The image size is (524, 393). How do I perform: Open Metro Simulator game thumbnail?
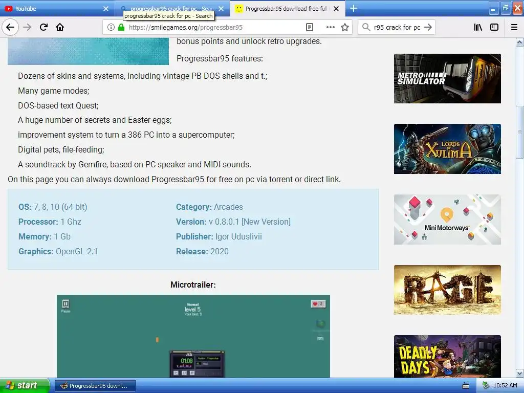point(447,78)
